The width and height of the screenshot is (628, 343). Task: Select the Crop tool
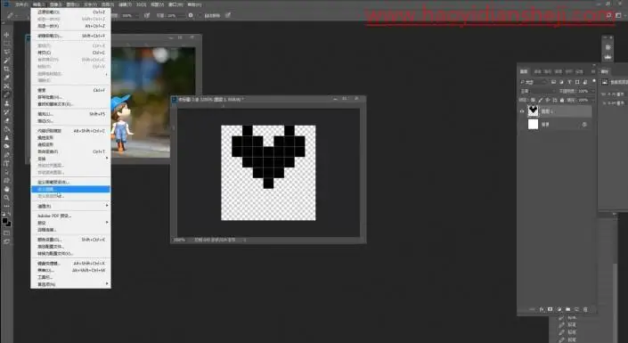point(6,69)
